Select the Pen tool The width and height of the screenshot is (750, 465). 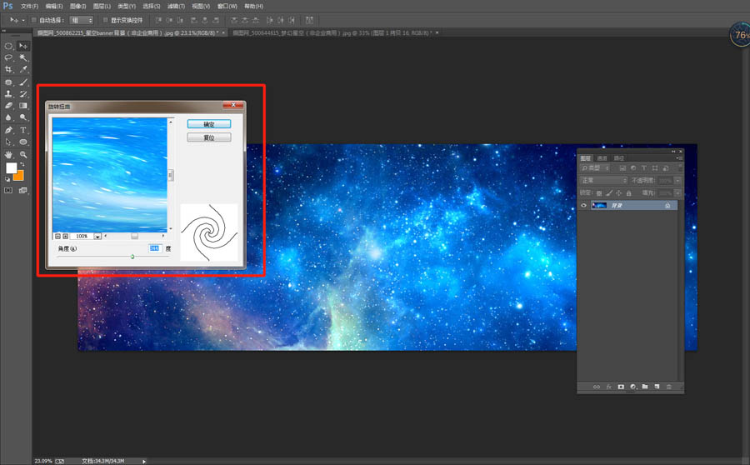tap(9, 130)
